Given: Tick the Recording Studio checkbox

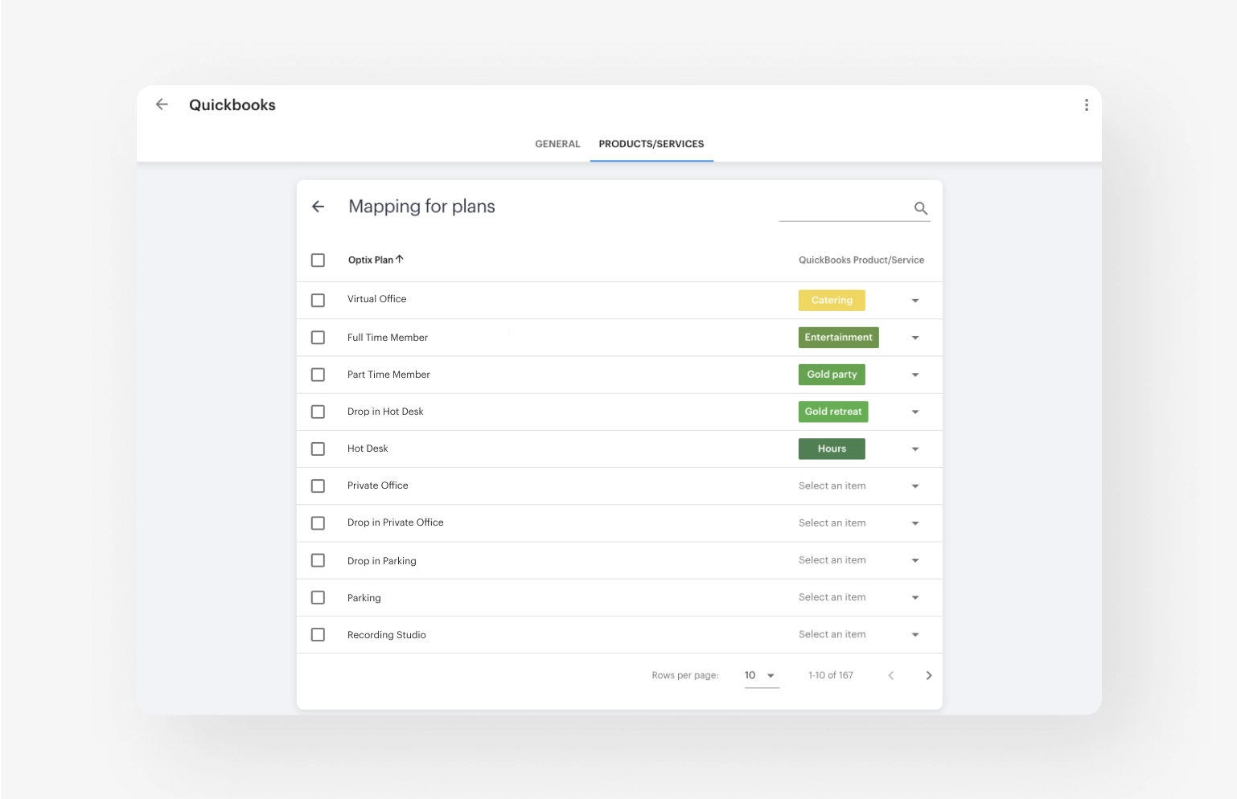Looking at the screenshot, I should (x=318, y=635).
